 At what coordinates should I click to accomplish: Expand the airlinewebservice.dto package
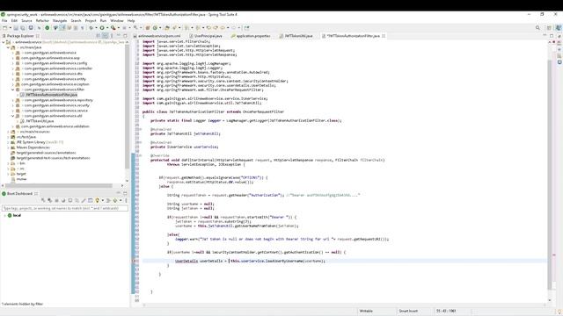pos(13,74)
